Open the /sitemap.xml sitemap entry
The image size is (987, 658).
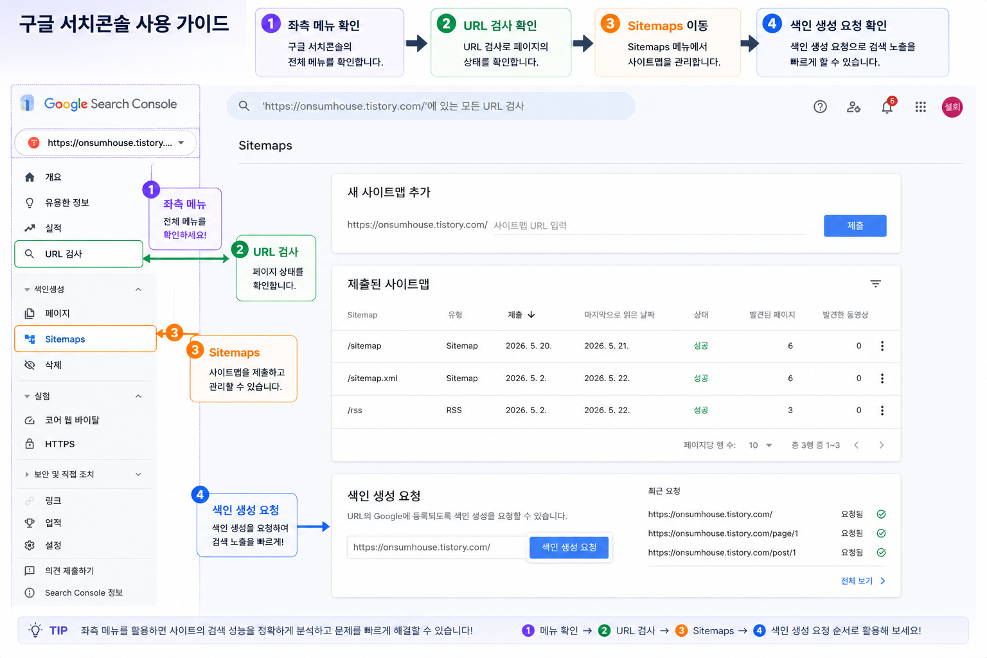tap(372, 378)
